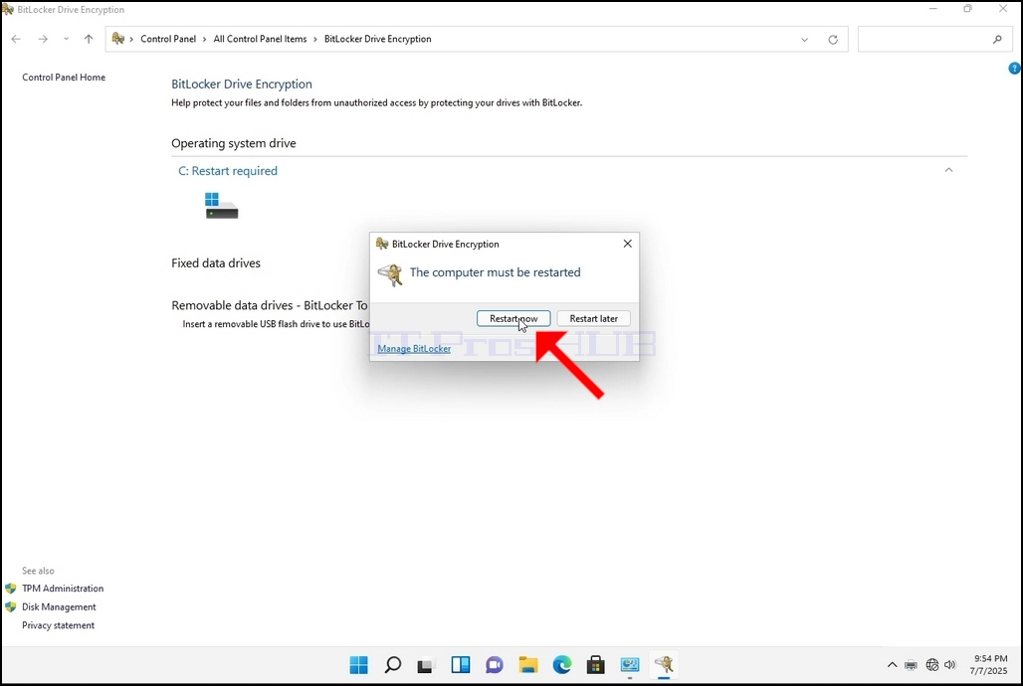This screenshot has height=686, width=1023.
Task: Open the Help question mark icon
Action: pyautogui.click(x=1014, y=68)
